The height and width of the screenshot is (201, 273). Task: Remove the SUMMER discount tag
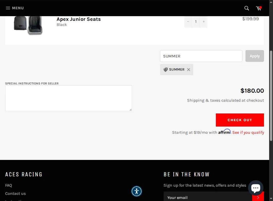tap(189, 70)
